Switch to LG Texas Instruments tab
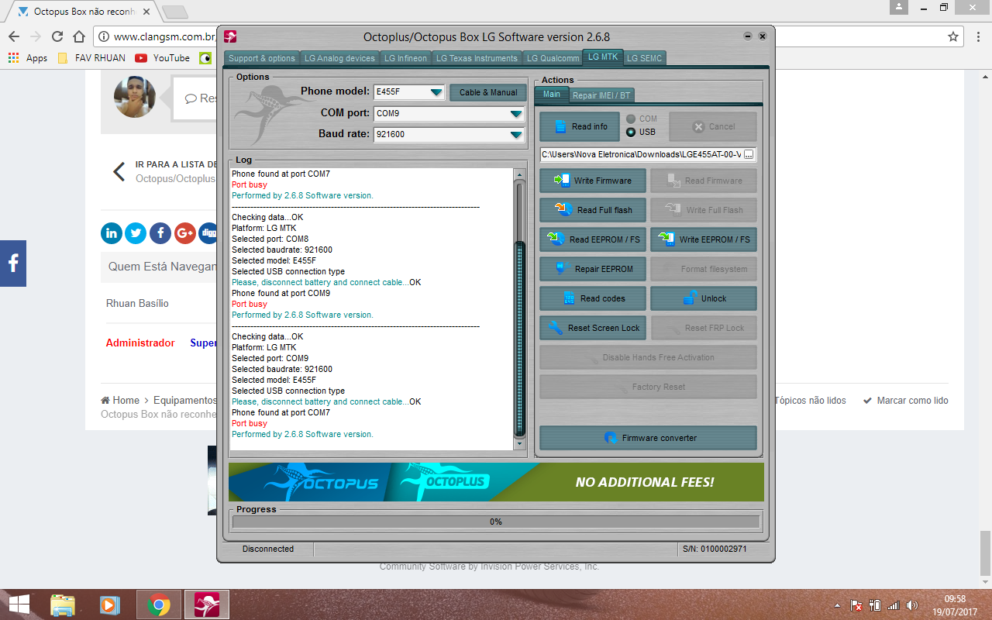The image size is (992, 620). [477, 58]
